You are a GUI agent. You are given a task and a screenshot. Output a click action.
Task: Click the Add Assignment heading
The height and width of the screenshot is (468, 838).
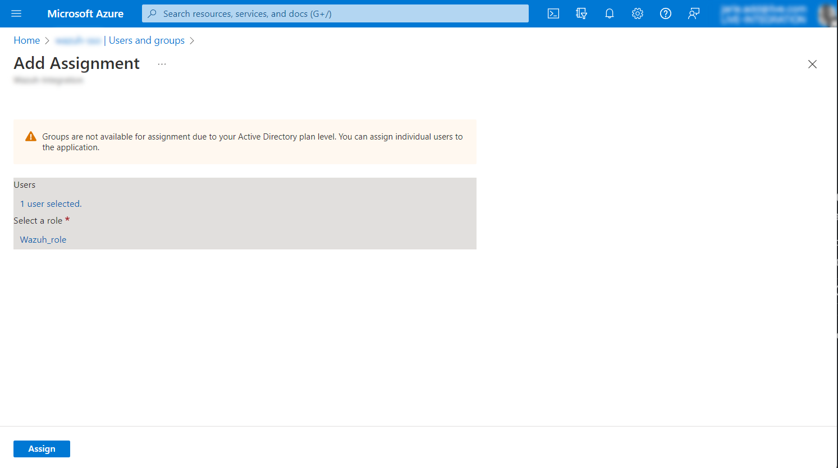click(x=77, y=63)
